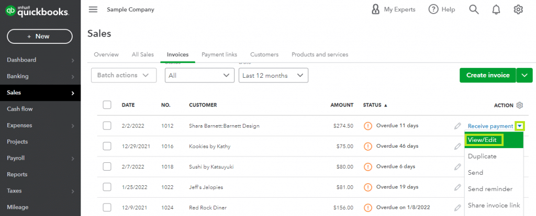
Task: Open the Sales sidebar item
Action: click(x=40, y=93)
